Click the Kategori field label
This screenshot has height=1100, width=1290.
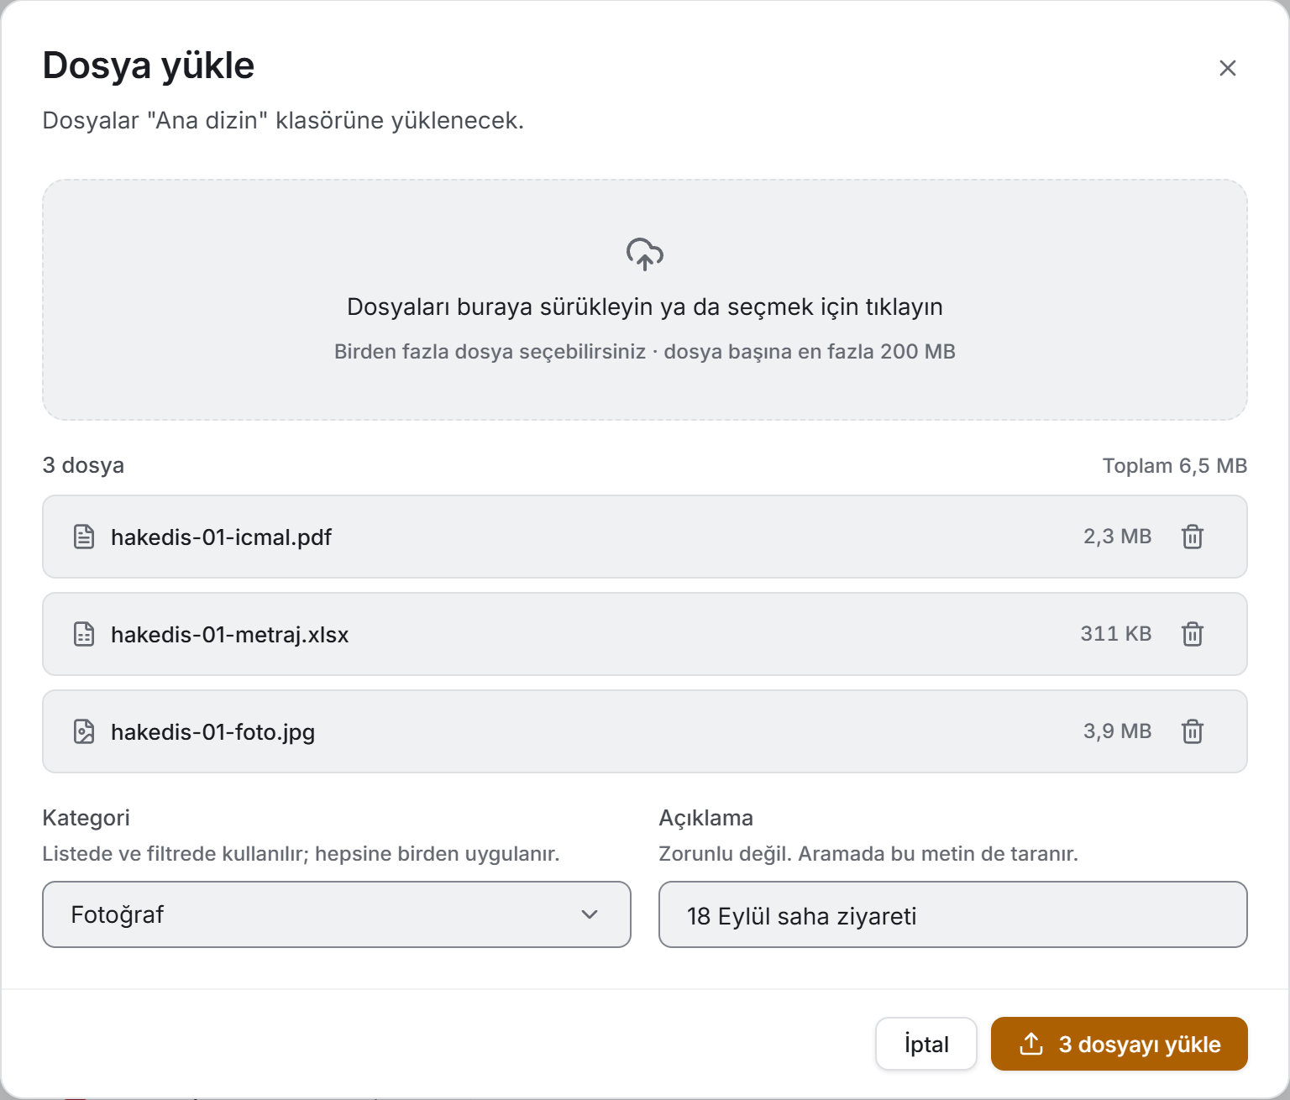pyautogui.click(x=87, y=818)
